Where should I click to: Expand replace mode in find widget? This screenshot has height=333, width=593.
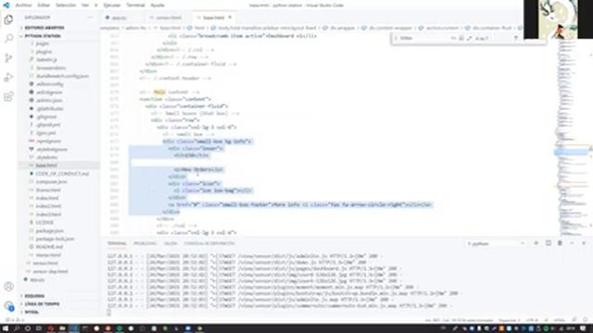pos(396,38)
